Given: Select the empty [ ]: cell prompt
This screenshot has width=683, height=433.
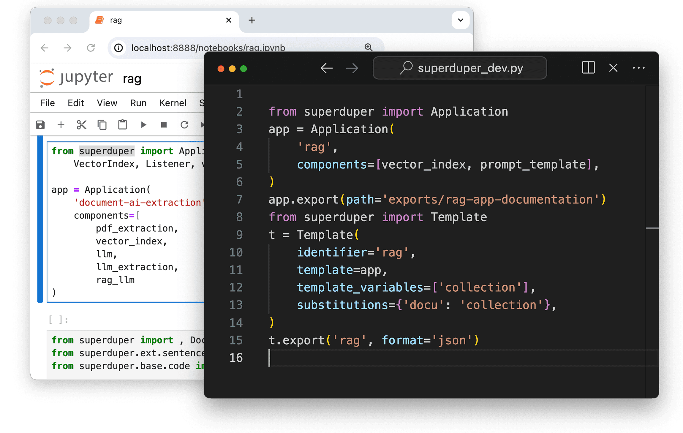Looking at the screenshot, I should pyautogui.click(x=59, y=320).
